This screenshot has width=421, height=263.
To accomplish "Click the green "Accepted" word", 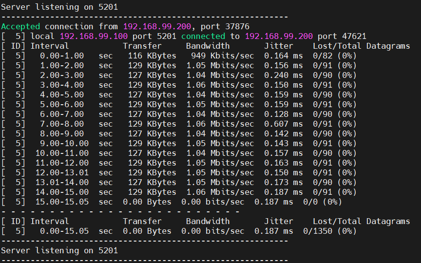I will (20, 26).
